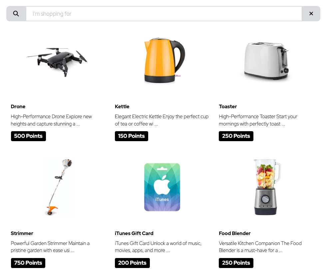
Task: Click the 150 Points button for Kettle
Action: pyautogui.click(x=132, y=136)
